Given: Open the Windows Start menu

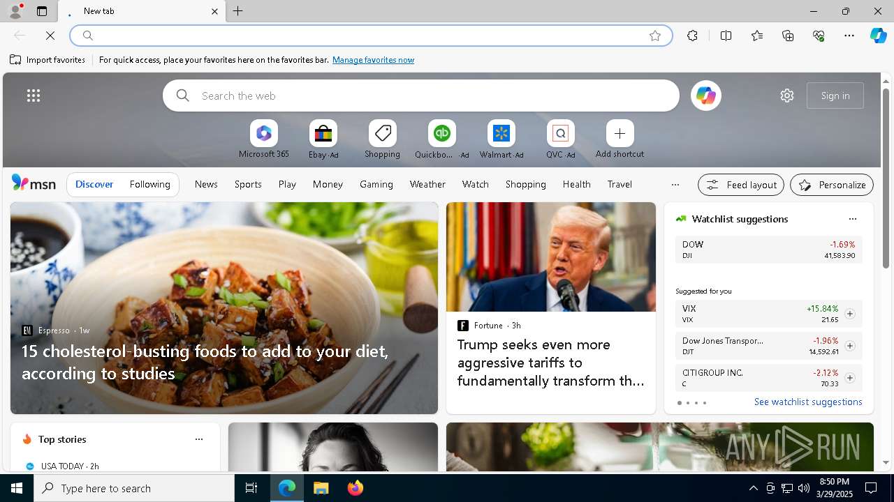Looking at the screenshot, I should pos(17,488).
